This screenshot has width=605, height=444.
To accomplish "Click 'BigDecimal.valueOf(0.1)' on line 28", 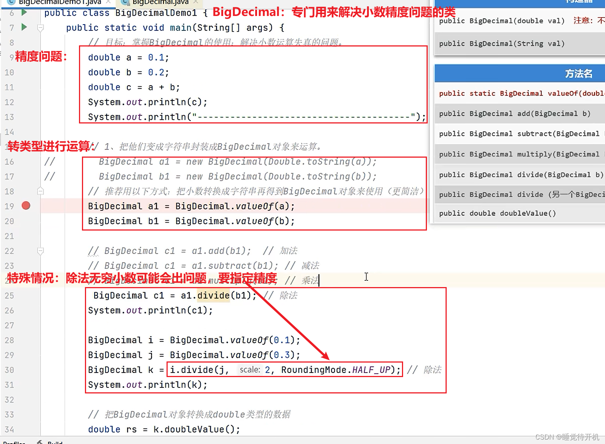I will 232,340.
